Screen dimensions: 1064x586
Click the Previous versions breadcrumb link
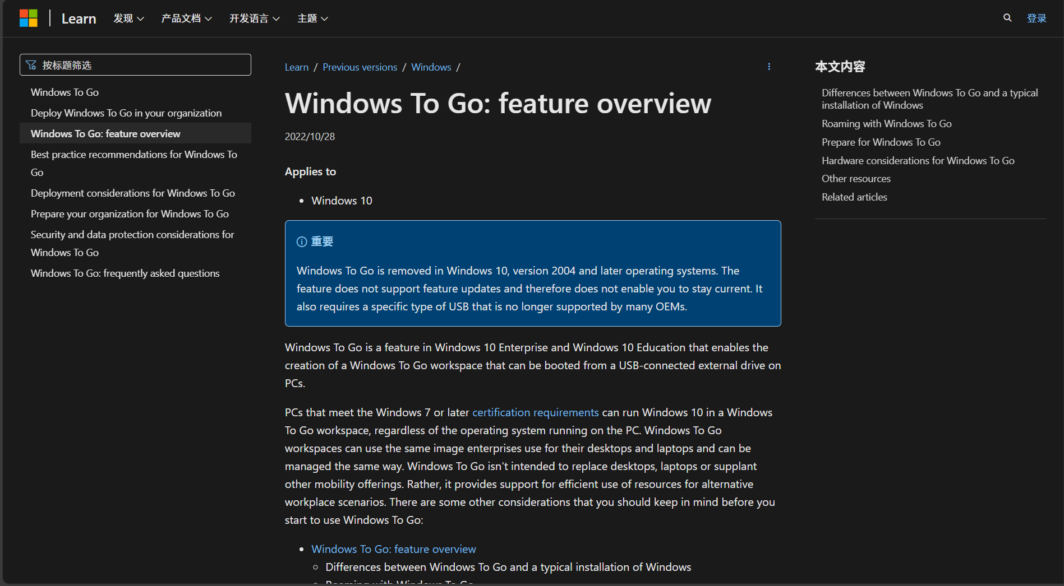(x=360, y=67)
